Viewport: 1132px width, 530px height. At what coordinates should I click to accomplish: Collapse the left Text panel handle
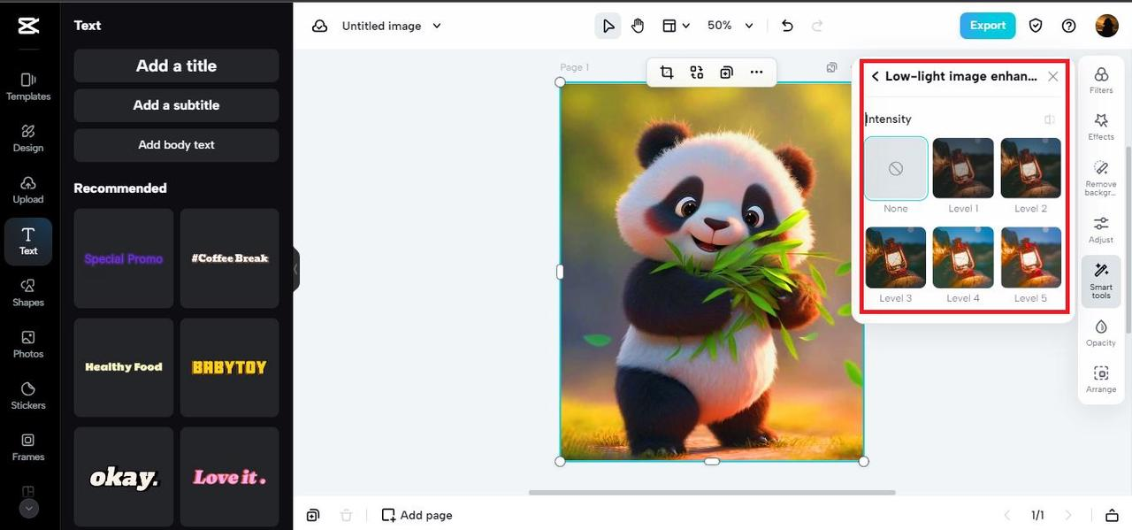[296, 270]
